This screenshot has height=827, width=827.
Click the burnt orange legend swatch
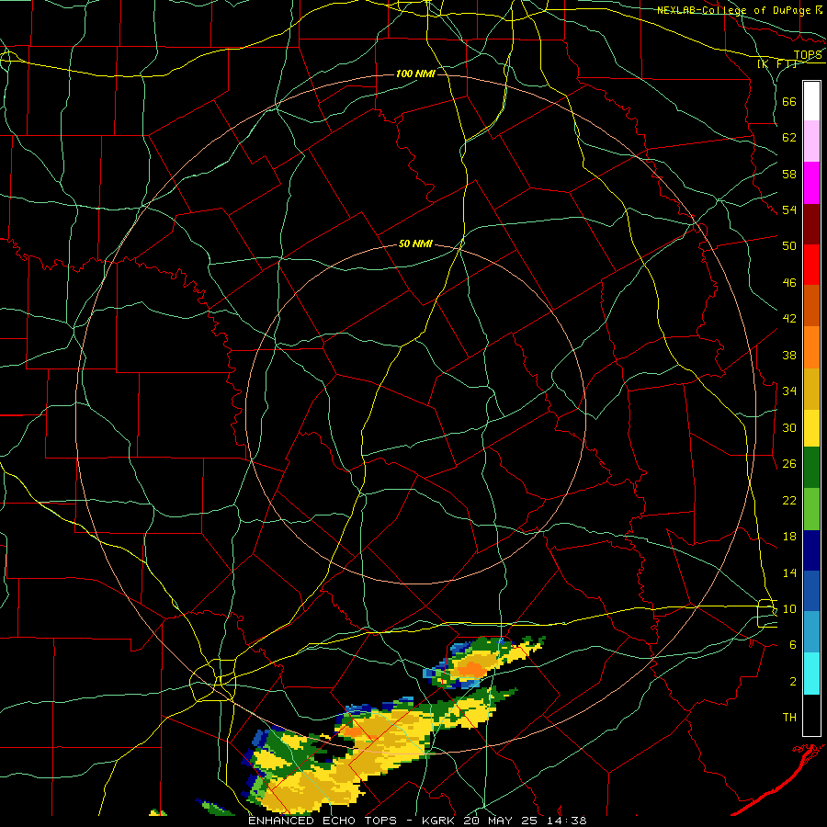(x=811, y=306)
